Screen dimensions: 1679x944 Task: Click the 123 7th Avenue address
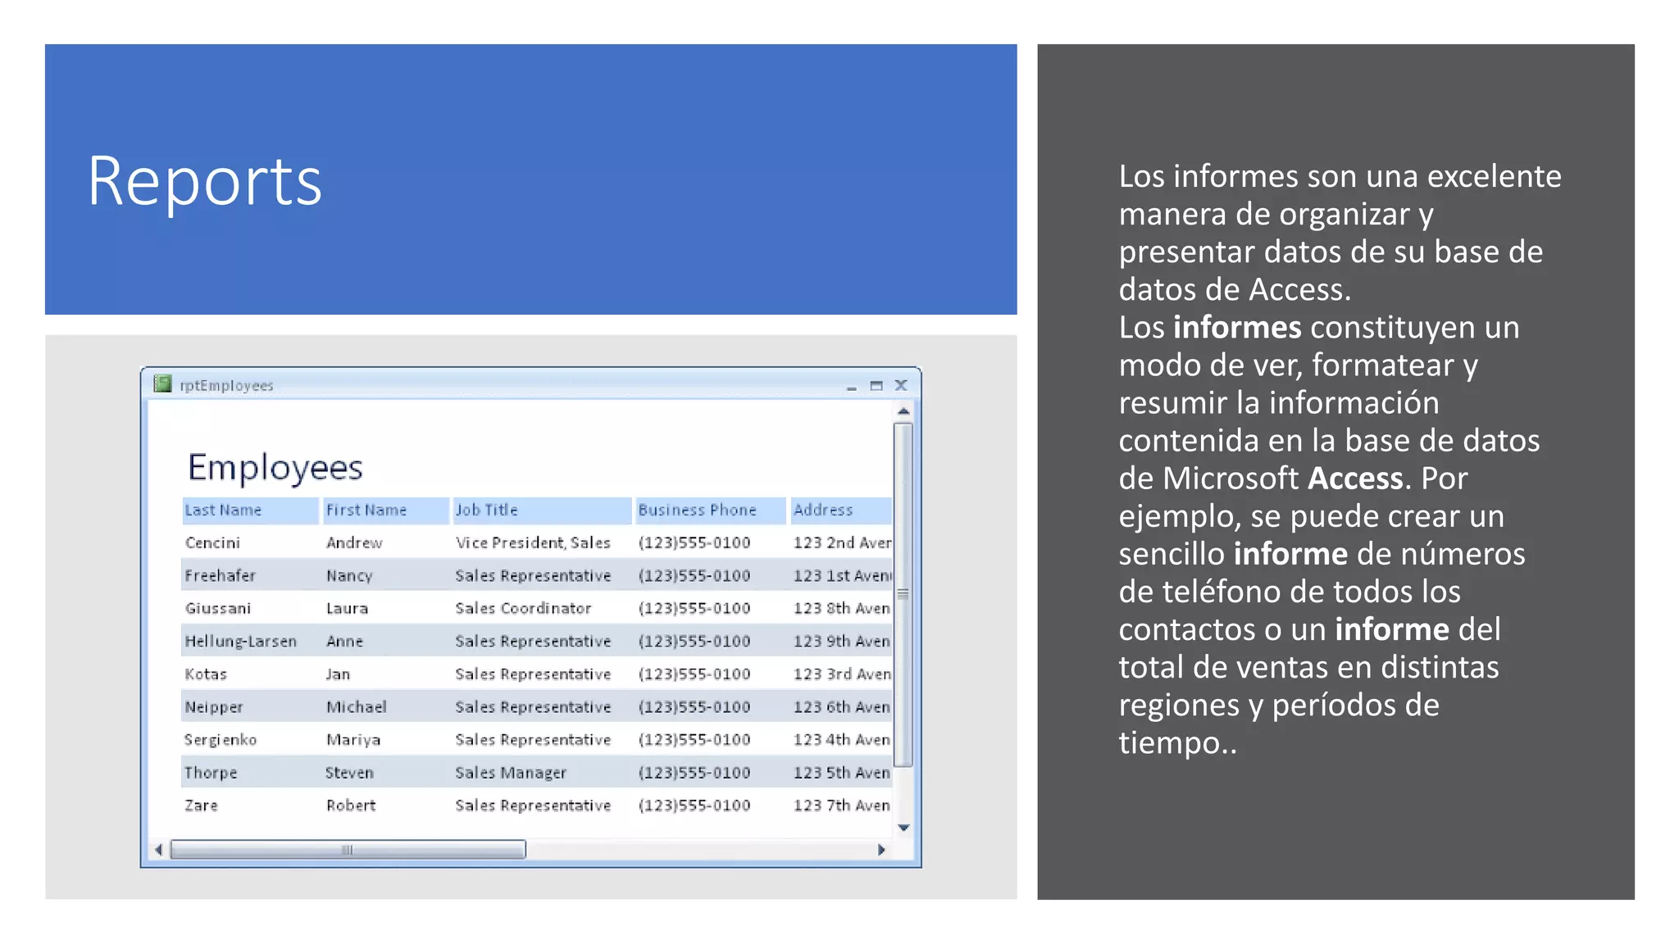pyautogui.click(x=842, y=805)
